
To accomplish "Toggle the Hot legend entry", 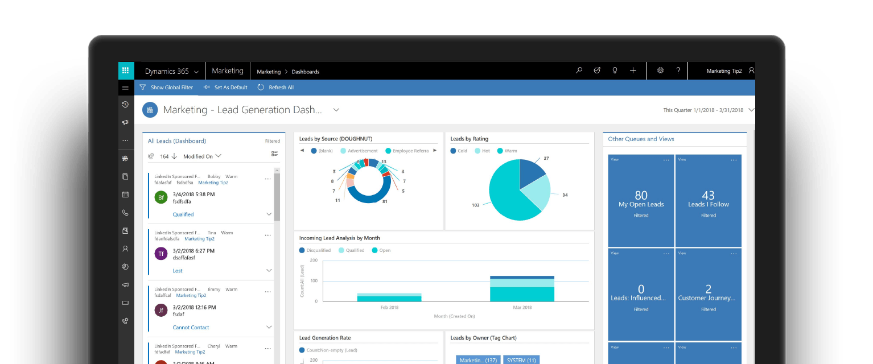I will coord(481,151).
